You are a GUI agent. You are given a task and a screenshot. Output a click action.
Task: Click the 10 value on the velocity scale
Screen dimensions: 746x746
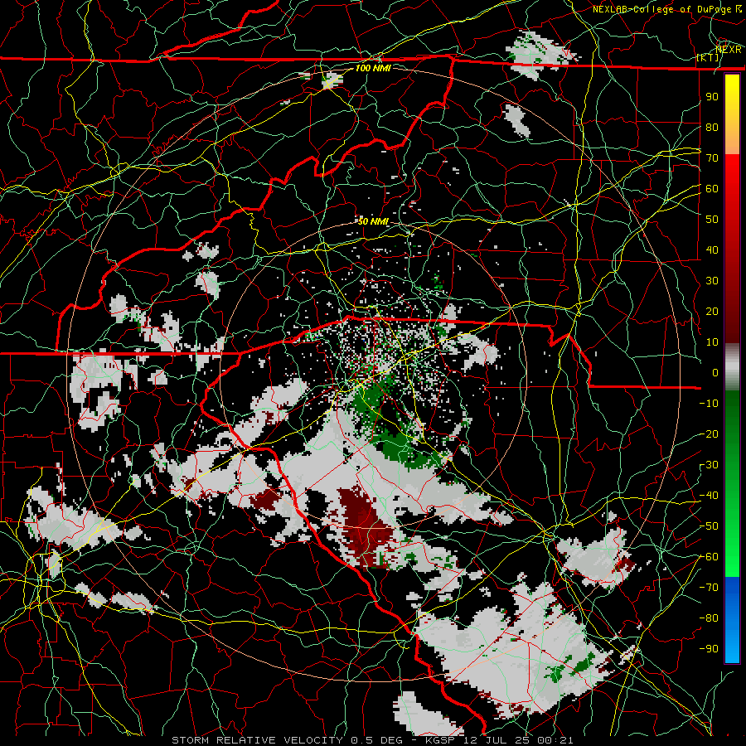(712, 342)
